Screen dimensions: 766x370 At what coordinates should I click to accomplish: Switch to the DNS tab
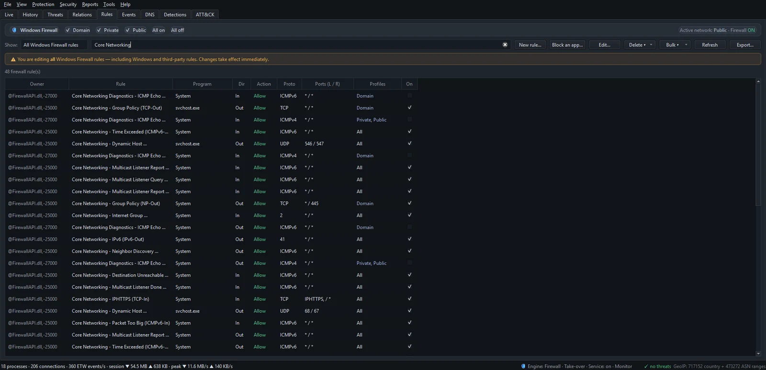click(150, 15)
